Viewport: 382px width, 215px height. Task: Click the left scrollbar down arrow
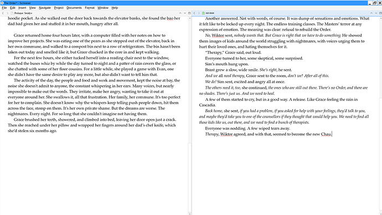(x=189, y=214)
